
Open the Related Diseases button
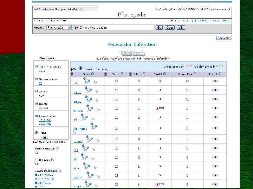coord(132,53)
